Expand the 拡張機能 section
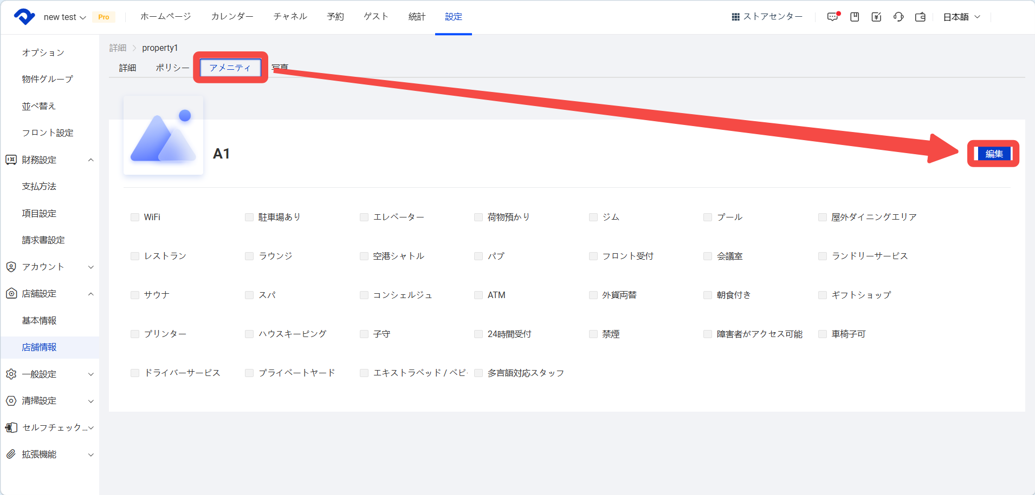The width and height of the screenshot is (1035, 495). click(x=91, y=454)
